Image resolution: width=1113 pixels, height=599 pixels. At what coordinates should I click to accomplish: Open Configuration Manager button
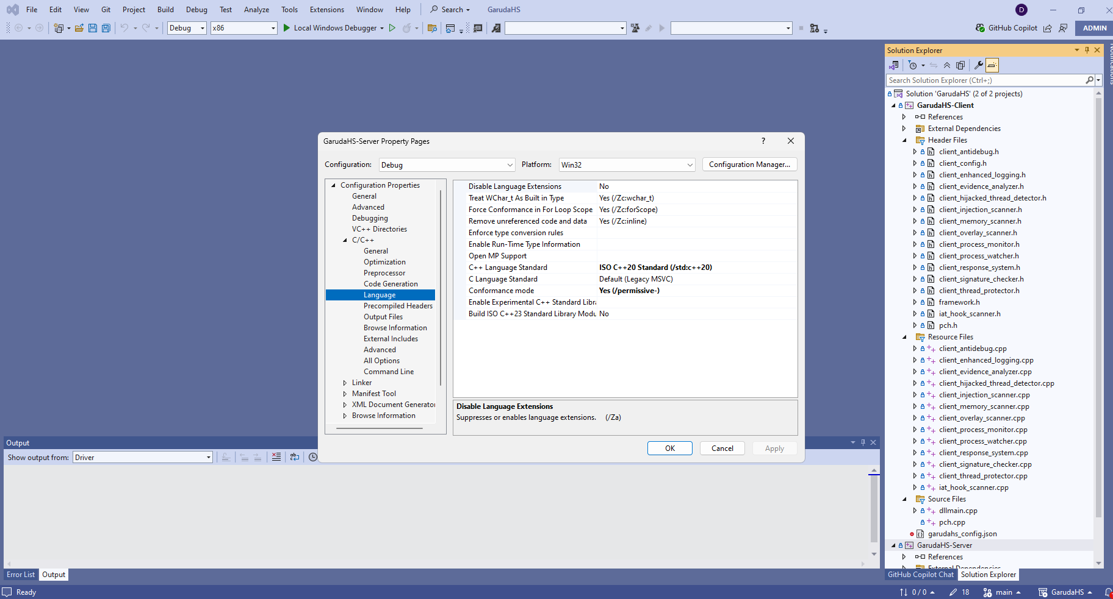[x=749, y=165]
